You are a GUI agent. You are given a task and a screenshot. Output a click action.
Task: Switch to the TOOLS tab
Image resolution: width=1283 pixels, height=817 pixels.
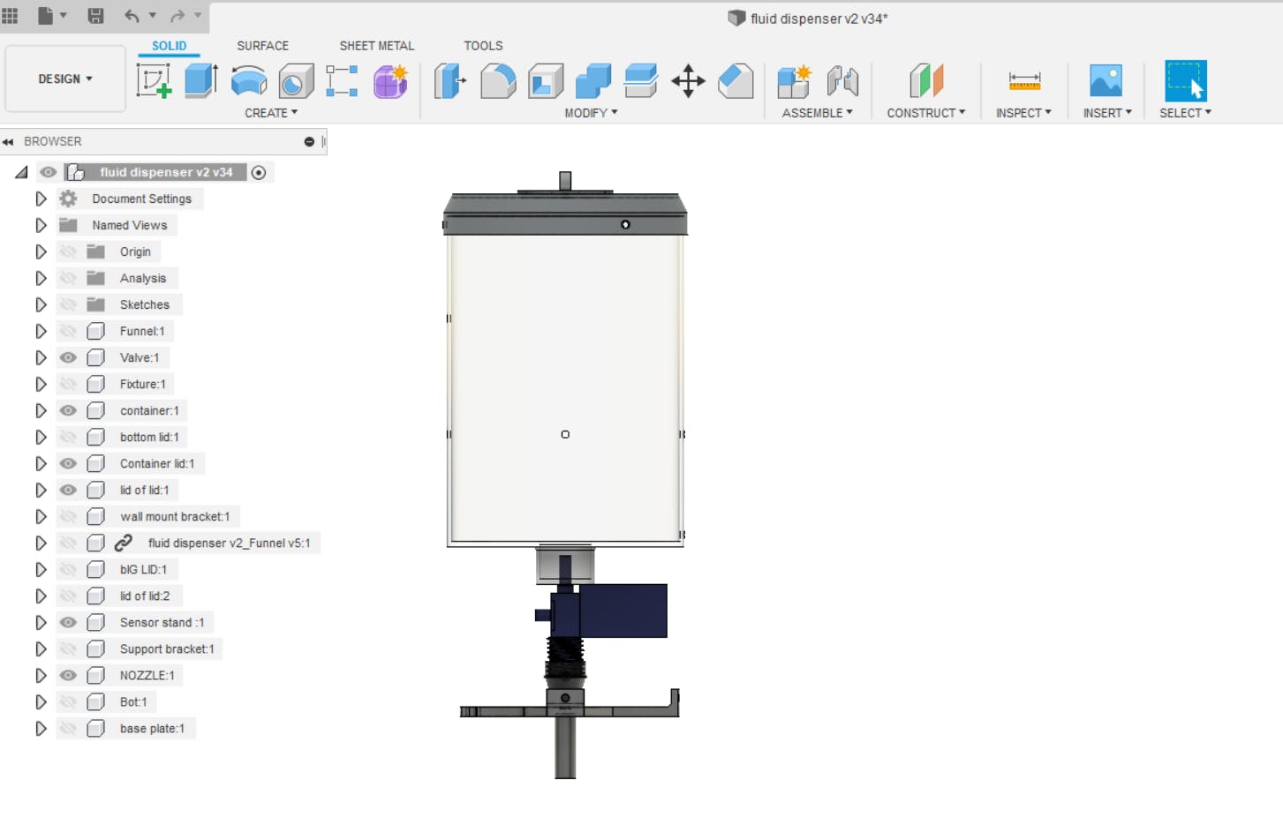click(x=483, y=46)
